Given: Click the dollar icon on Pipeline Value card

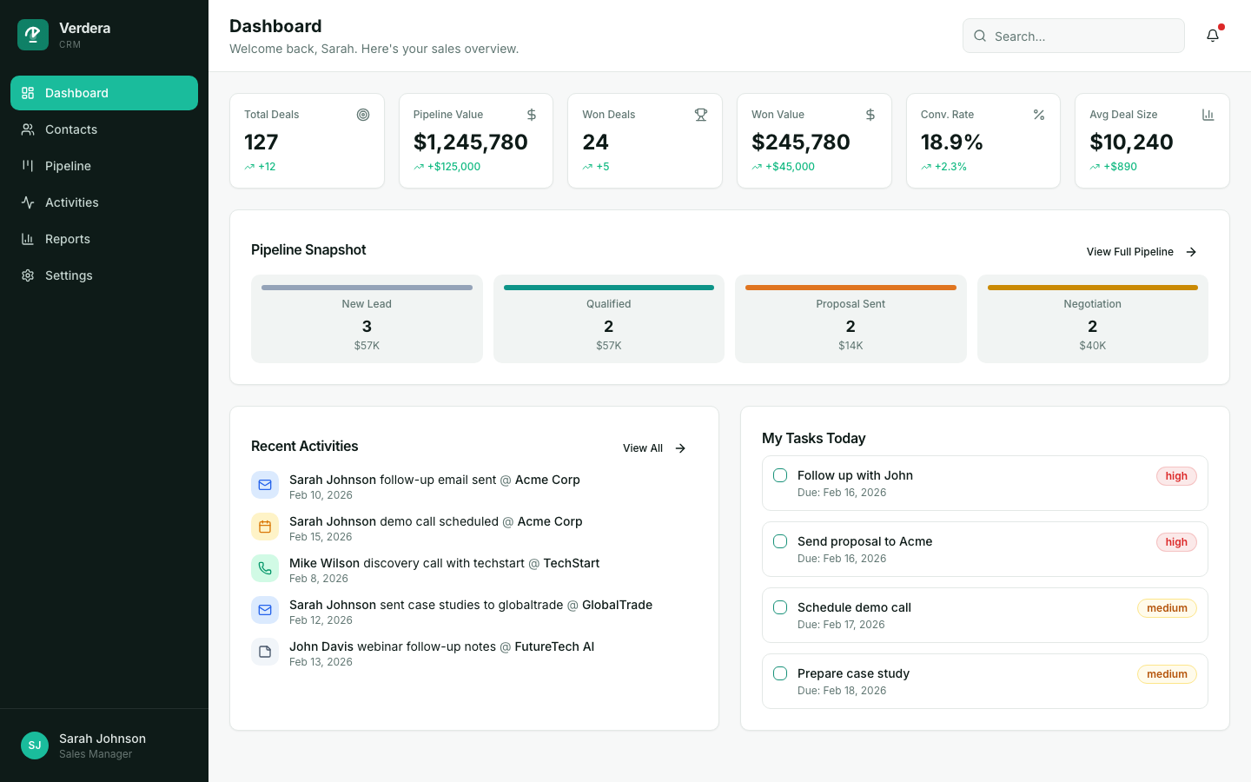Looking at the screenshot, I should click(532, 115).
